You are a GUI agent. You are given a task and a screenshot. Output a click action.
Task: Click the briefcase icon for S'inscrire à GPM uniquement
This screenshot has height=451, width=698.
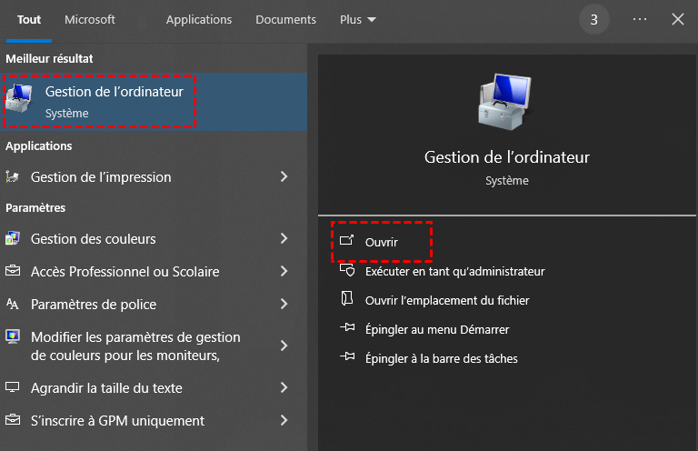tap(13, 419)
